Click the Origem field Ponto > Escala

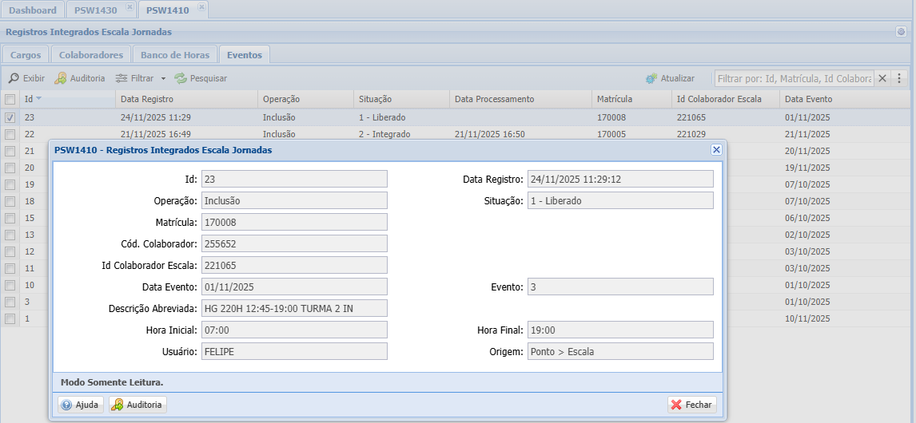click(619, 352)
